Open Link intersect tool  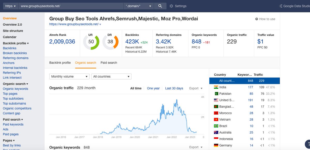pyautogui.click(x=12, y=78)
